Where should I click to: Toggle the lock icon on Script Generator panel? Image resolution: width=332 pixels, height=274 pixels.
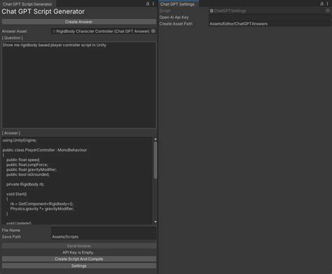click(x=148, y=4)
